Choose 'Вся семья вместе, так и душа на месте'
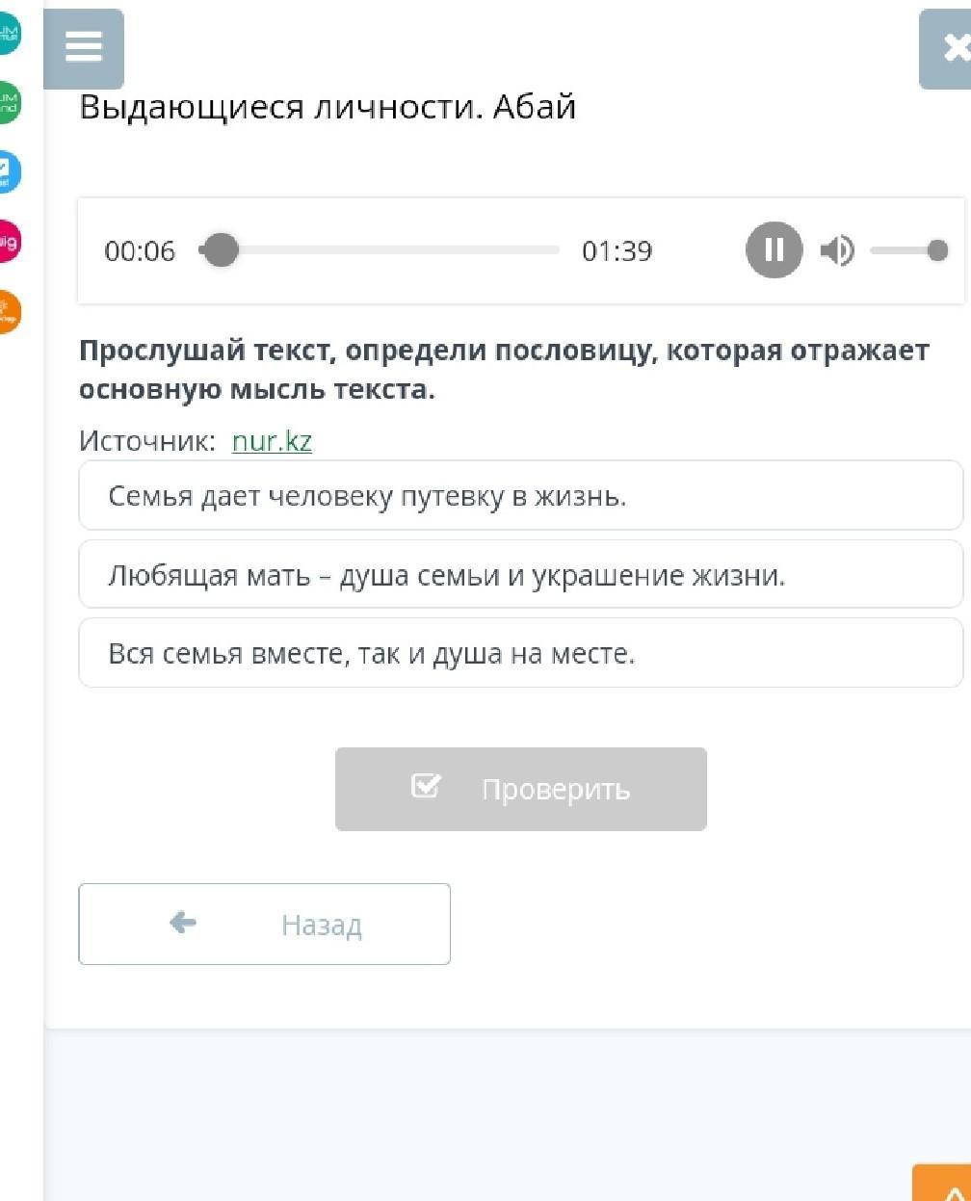Viewport: 971px width, 1201px height. coord(520,653)
